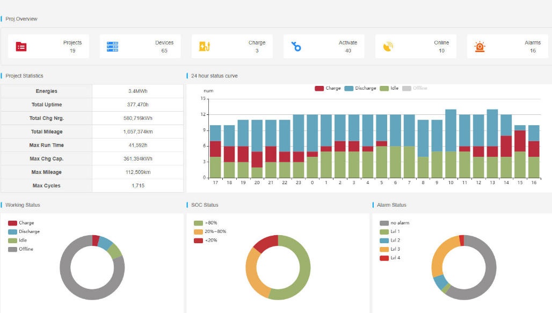Click the orange Alarms siren icon
The width and height of the screenshot is (552, 313).
pyautogui.click(x=480, y=47)
